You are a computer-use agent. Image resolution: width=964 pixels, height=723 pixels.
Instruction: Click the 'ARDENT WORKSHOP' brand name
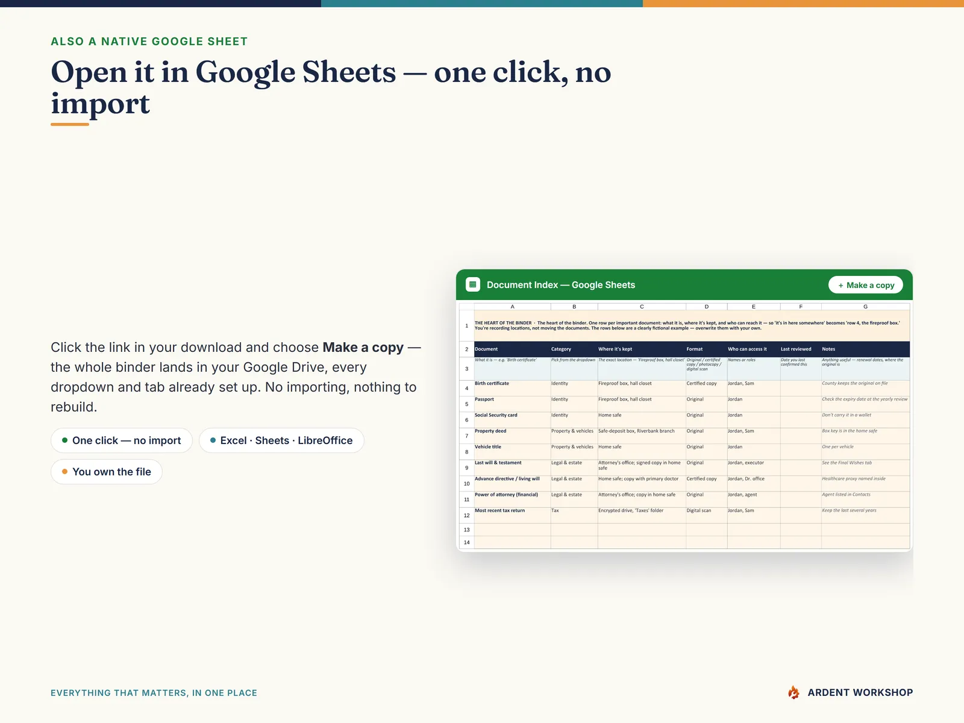pyautogui.click(x=860, y=693)
